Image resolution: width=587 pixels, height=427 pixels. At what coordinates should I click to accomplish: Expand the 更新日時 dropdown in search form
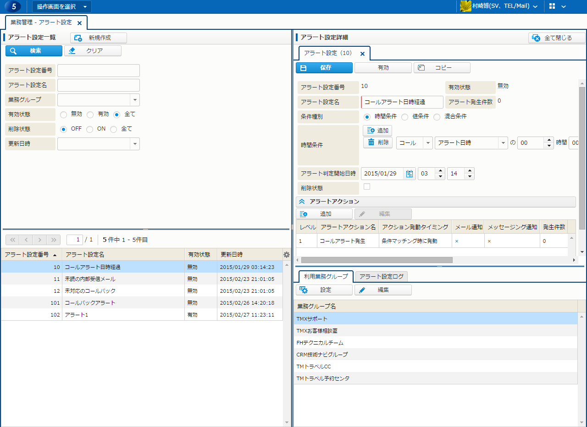pos(135,144)
